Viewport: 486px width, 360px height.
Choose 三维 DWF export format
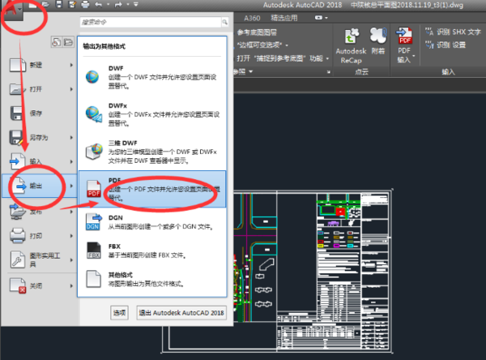point(152,152)
